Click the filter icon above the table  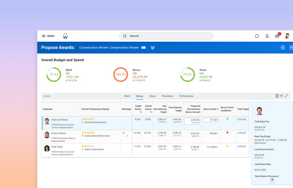pyautogui.click(x=281, y=96)
